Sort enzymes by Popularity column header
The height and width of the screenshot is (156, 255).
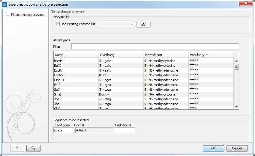[x=211, y=55]
